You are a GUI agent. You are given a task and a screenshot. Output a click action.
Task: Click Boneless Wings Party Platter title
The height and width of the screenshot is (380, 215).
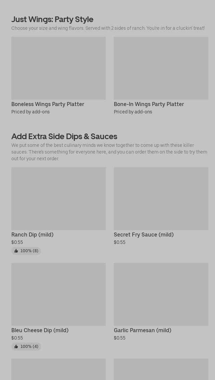48,104
